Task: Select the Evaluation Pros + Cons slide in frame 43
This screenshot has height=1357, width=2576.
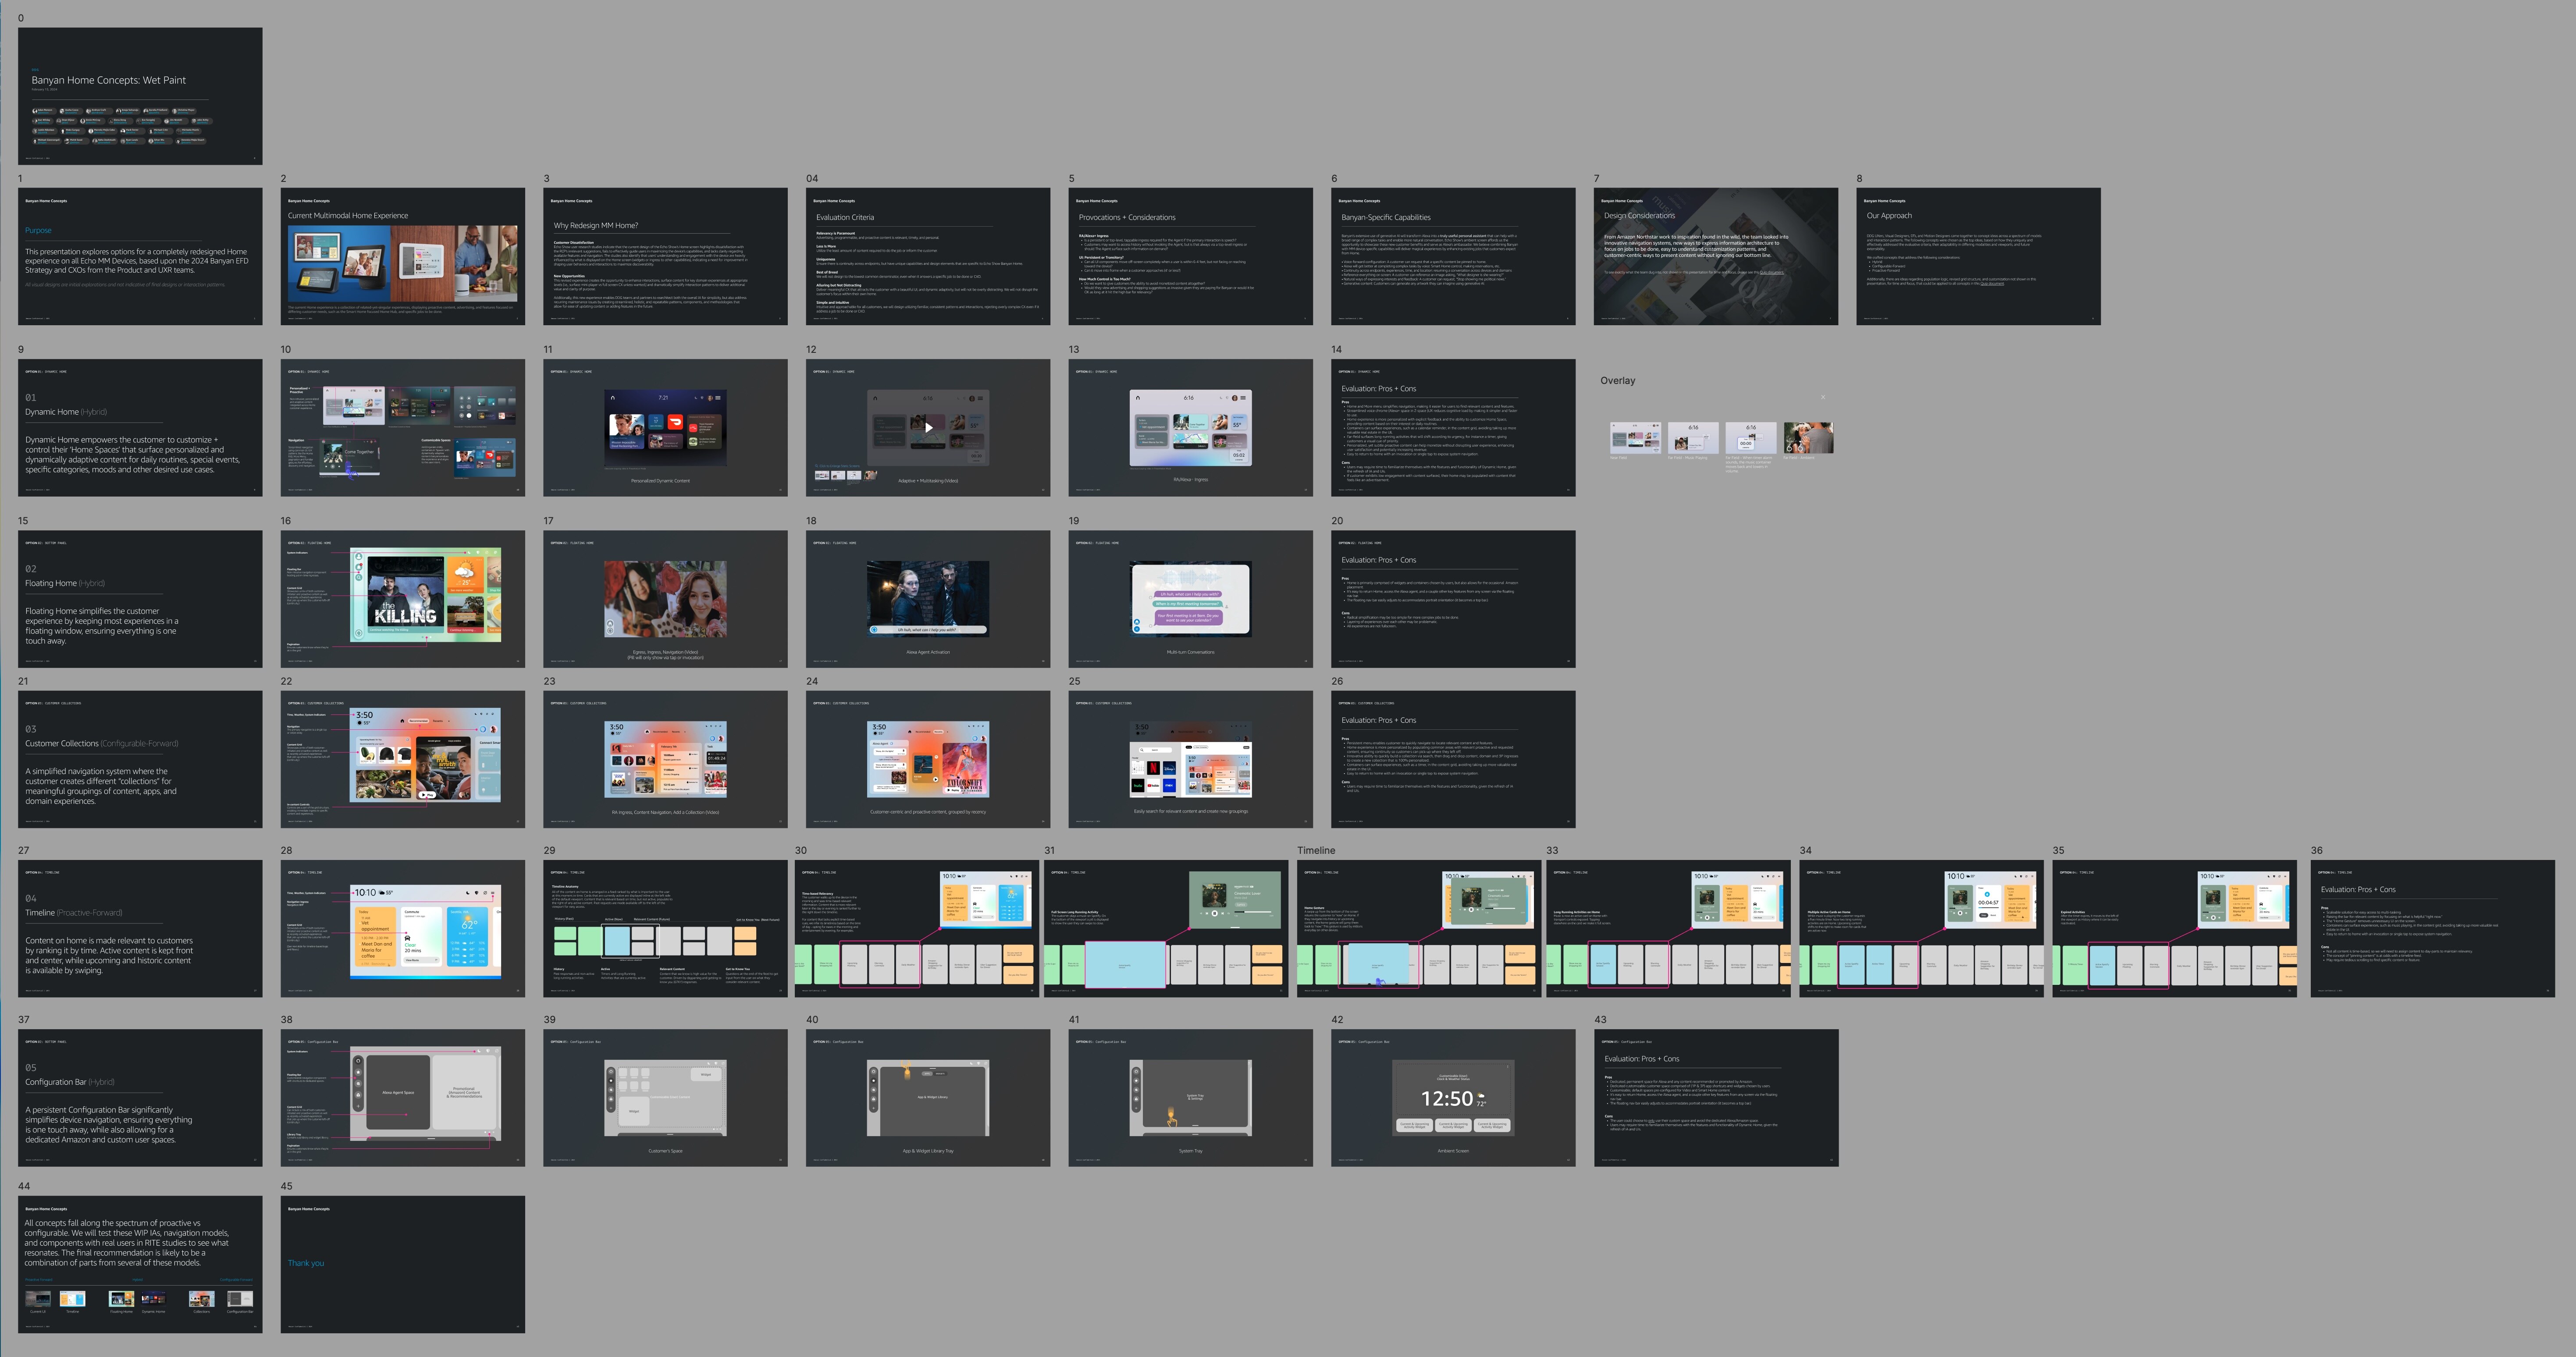Action: (x=1716, y=1098)
